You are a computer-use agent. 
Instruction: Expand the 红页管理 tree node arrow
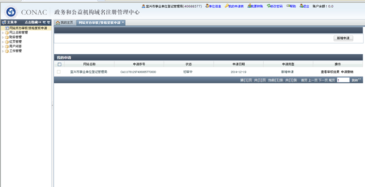pos(3,42)
